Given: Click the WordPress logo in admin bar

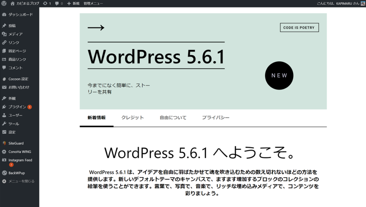Looking at the screenshot, I should (4, 3).
